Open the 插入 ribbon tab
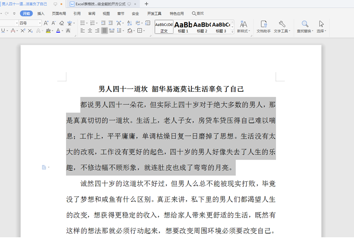354x239 pixels. [x=41, y=13]
